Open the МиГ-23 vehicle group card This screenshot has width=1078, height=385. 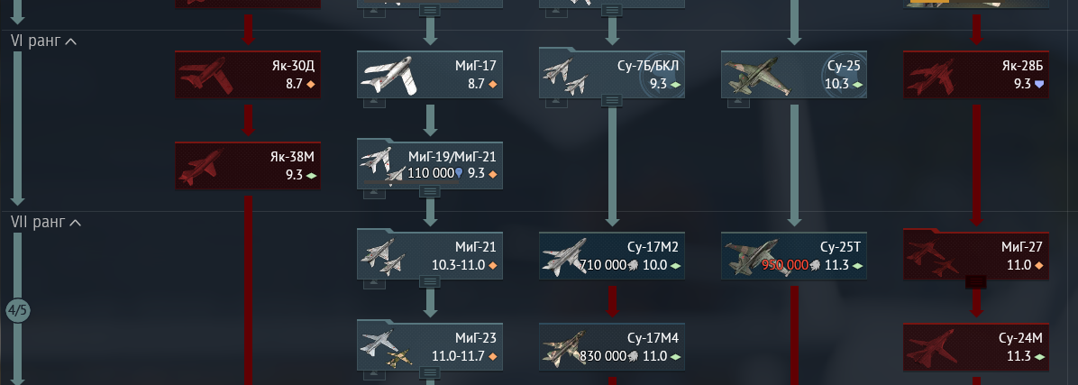[430, 346]
